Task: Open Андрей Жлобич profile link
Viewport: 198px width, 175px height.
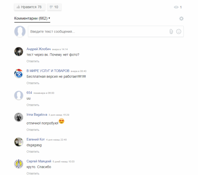Action: (39, 49)
